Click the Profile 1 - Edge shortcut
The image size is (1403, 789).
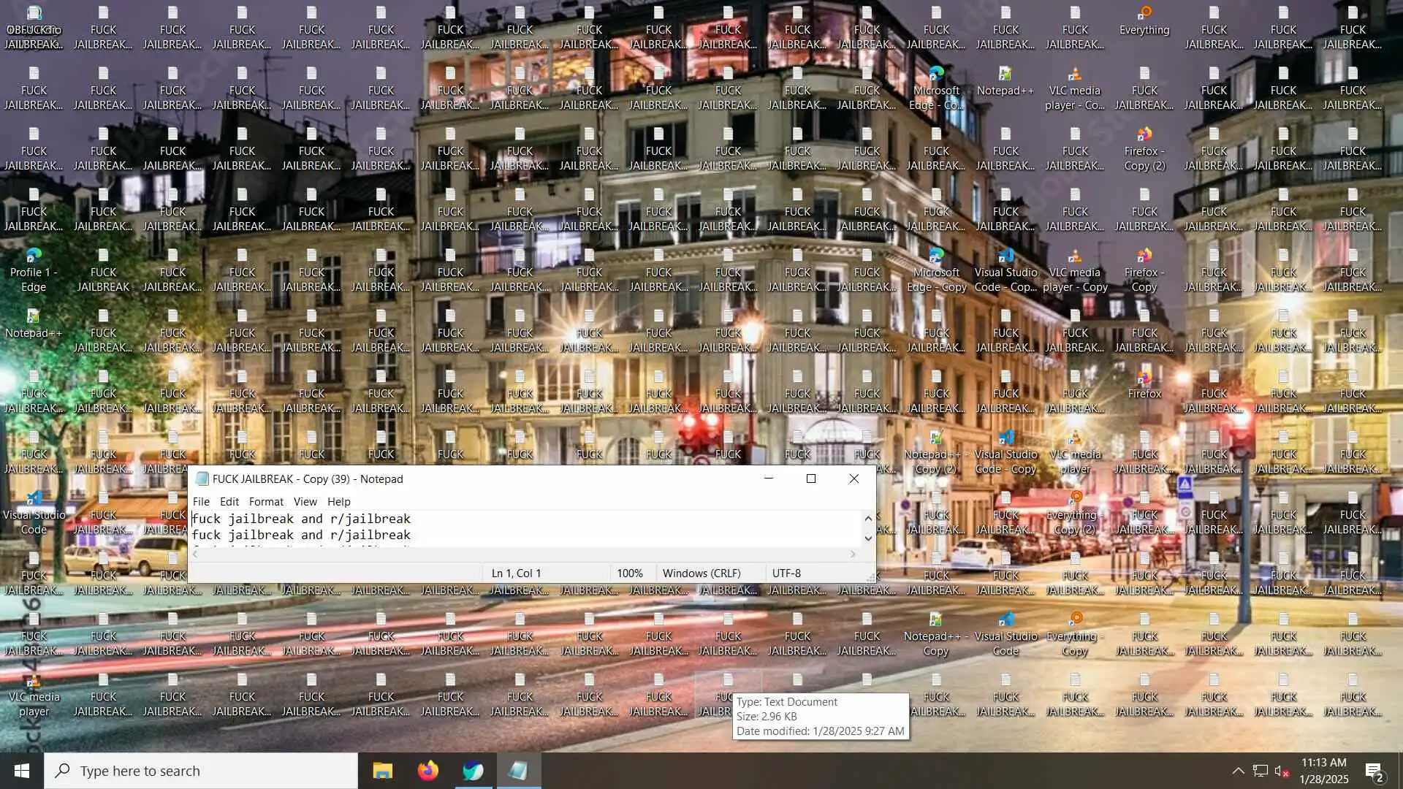point(34,270)
